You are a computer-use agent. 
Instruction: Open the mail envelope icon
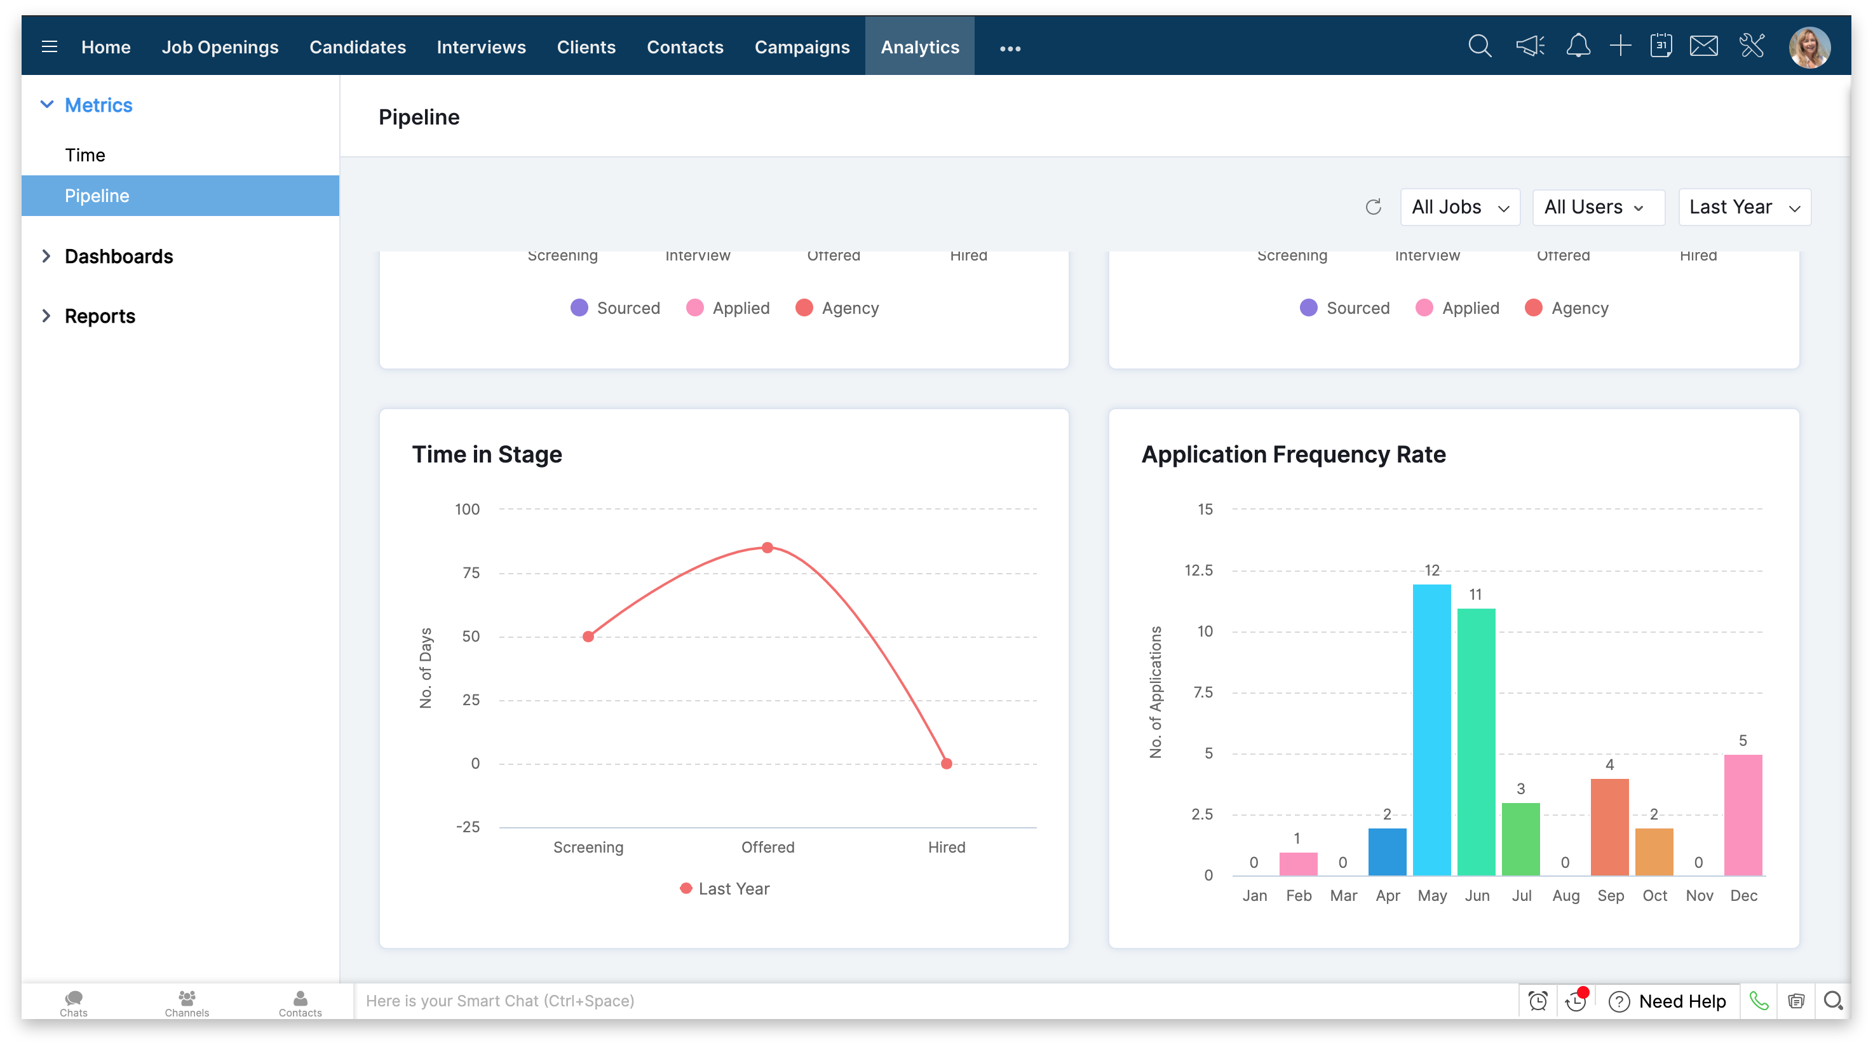click(1703, 46)
